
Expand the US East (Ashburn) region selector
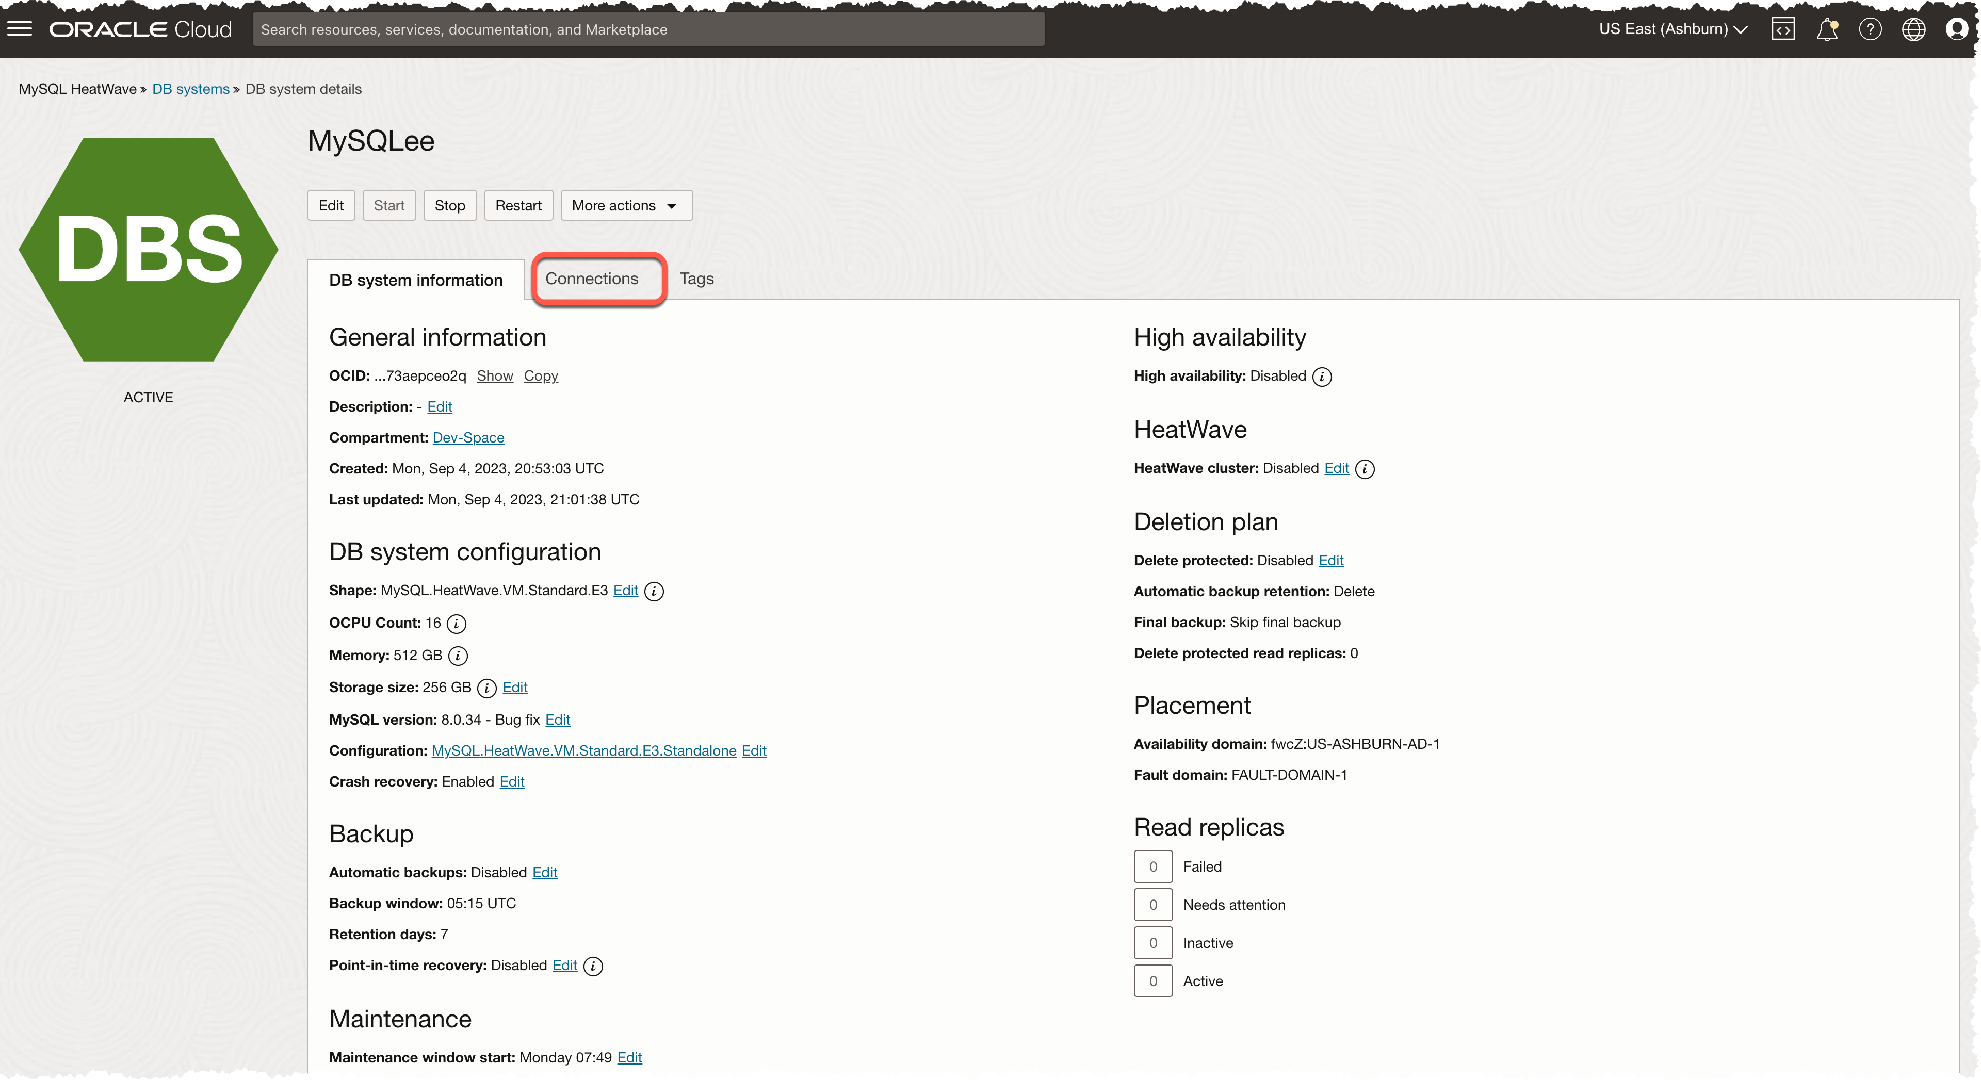pyautogui.click(x=1673, y=29)
